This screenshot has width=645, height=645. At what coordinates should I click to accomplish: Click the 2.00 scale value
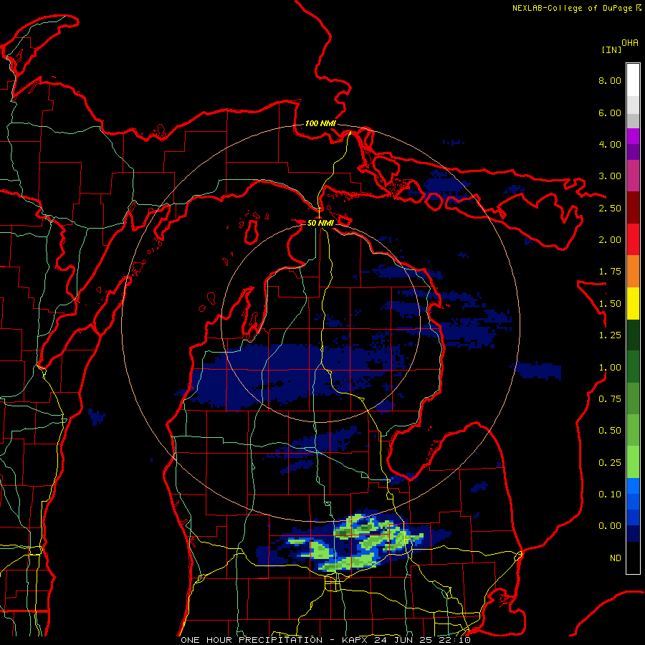click(610, 240)
